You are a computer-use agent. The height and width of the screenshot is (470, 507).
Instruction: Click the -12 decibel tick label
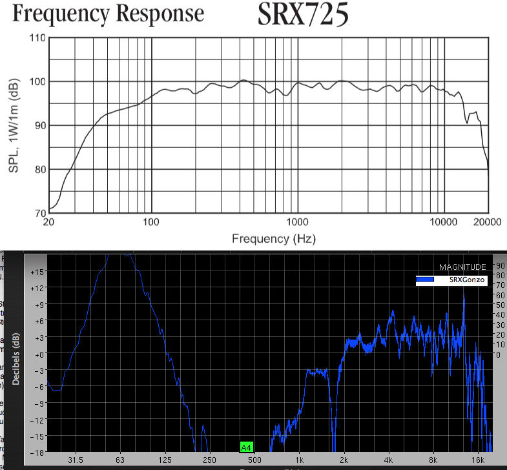pos(37,420)
